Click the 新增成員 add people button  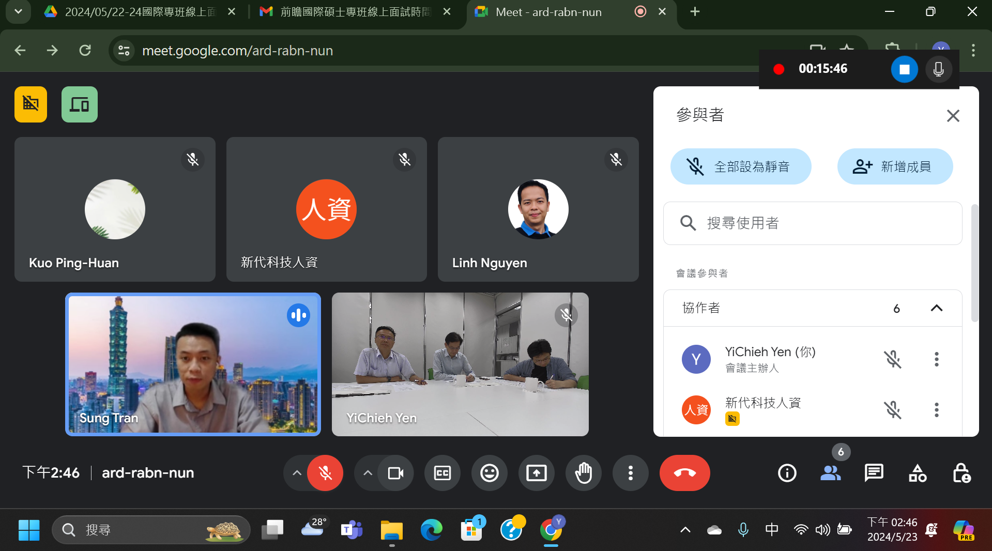894,166
